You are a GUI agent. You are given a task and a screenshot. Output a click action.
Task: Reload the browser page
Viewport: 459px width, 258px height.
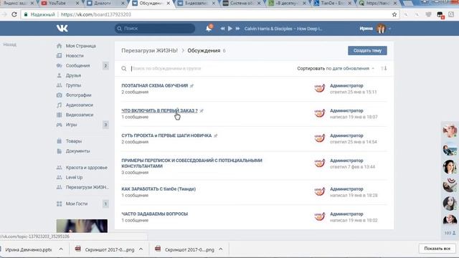click(14, 14)
